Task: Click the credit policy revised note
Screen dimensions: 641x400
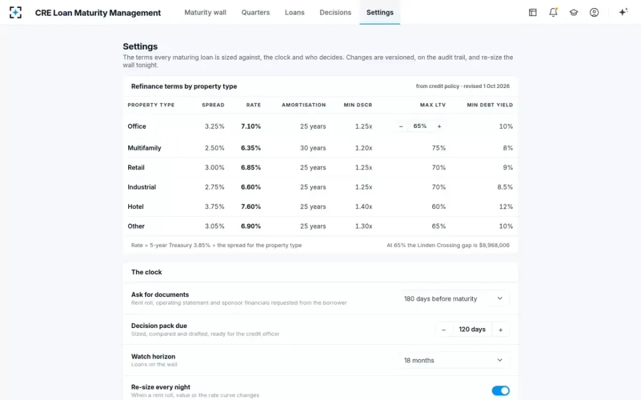Action: click(x=463, y=86)
